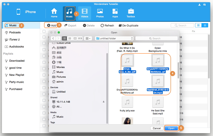213x136 pixels.
Task: Click the Cancel button
Action: (x=157, y=128)
